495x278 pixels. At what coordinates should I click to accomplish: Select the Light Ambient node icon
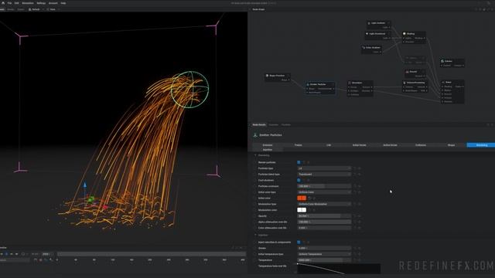coord(369,23)
